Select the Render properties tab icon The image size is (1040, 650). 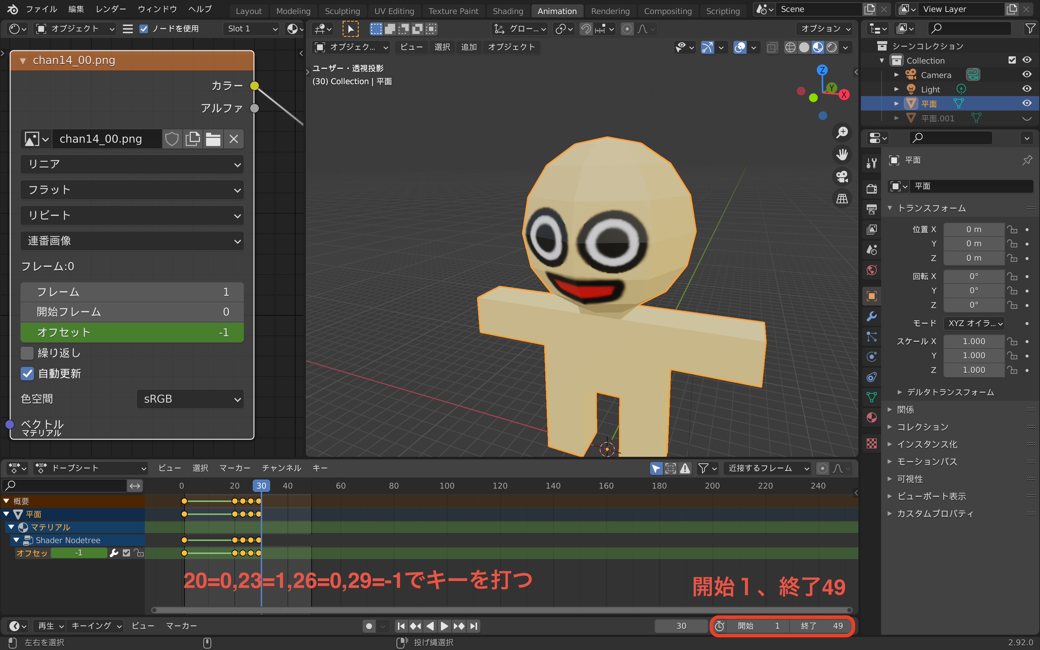click(x=871, y=189)
